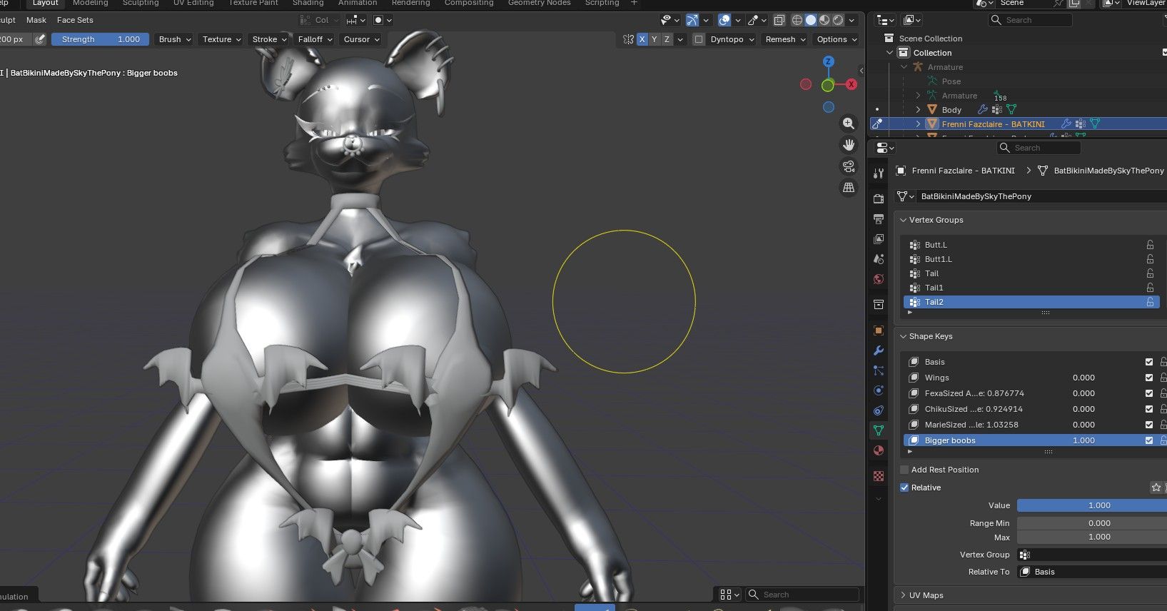Screen dimensions: 1167x611
Task: Open the Object properties tab icon
Action: coord(879,330)
